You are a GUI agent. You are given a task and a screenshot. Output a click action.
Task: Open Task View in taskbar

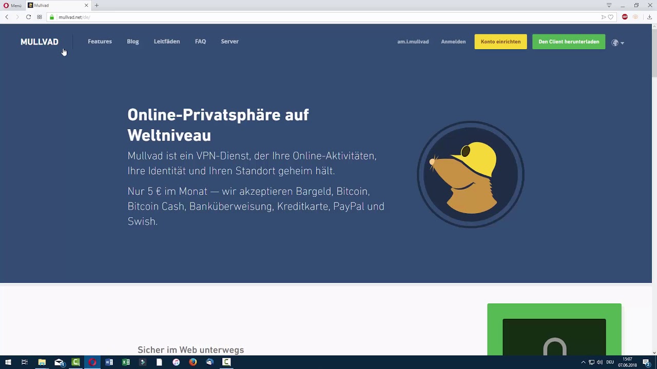[x=24, y=362]
